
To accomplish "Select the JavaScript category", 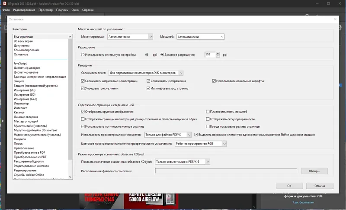I will point(20,63).
